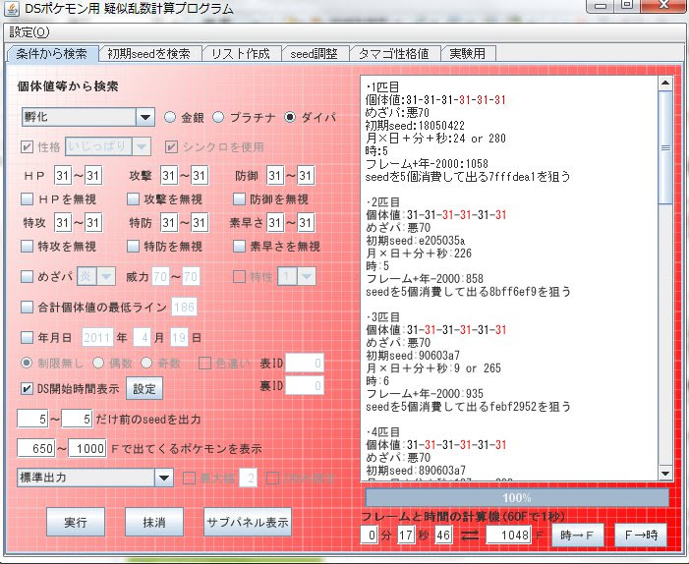Enable the 素早さを無視 checkbox

point(239,246)
